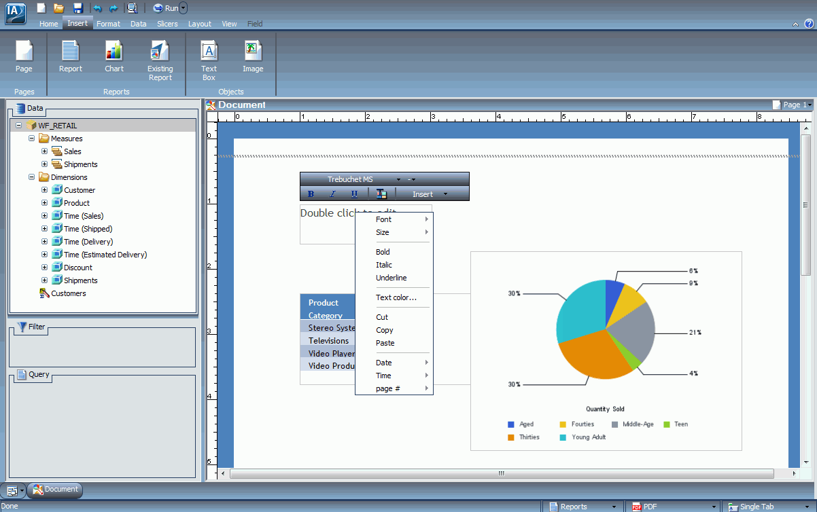Viewport: 817px width, 512px height.
Task: Insert a Text Box object
Action: [x=209, y=61]
